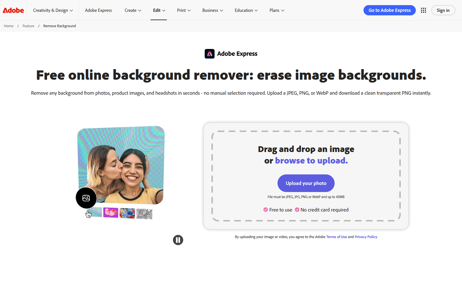
Task: Click the File must be JPEG note
Action: click(x=306, y=197)
